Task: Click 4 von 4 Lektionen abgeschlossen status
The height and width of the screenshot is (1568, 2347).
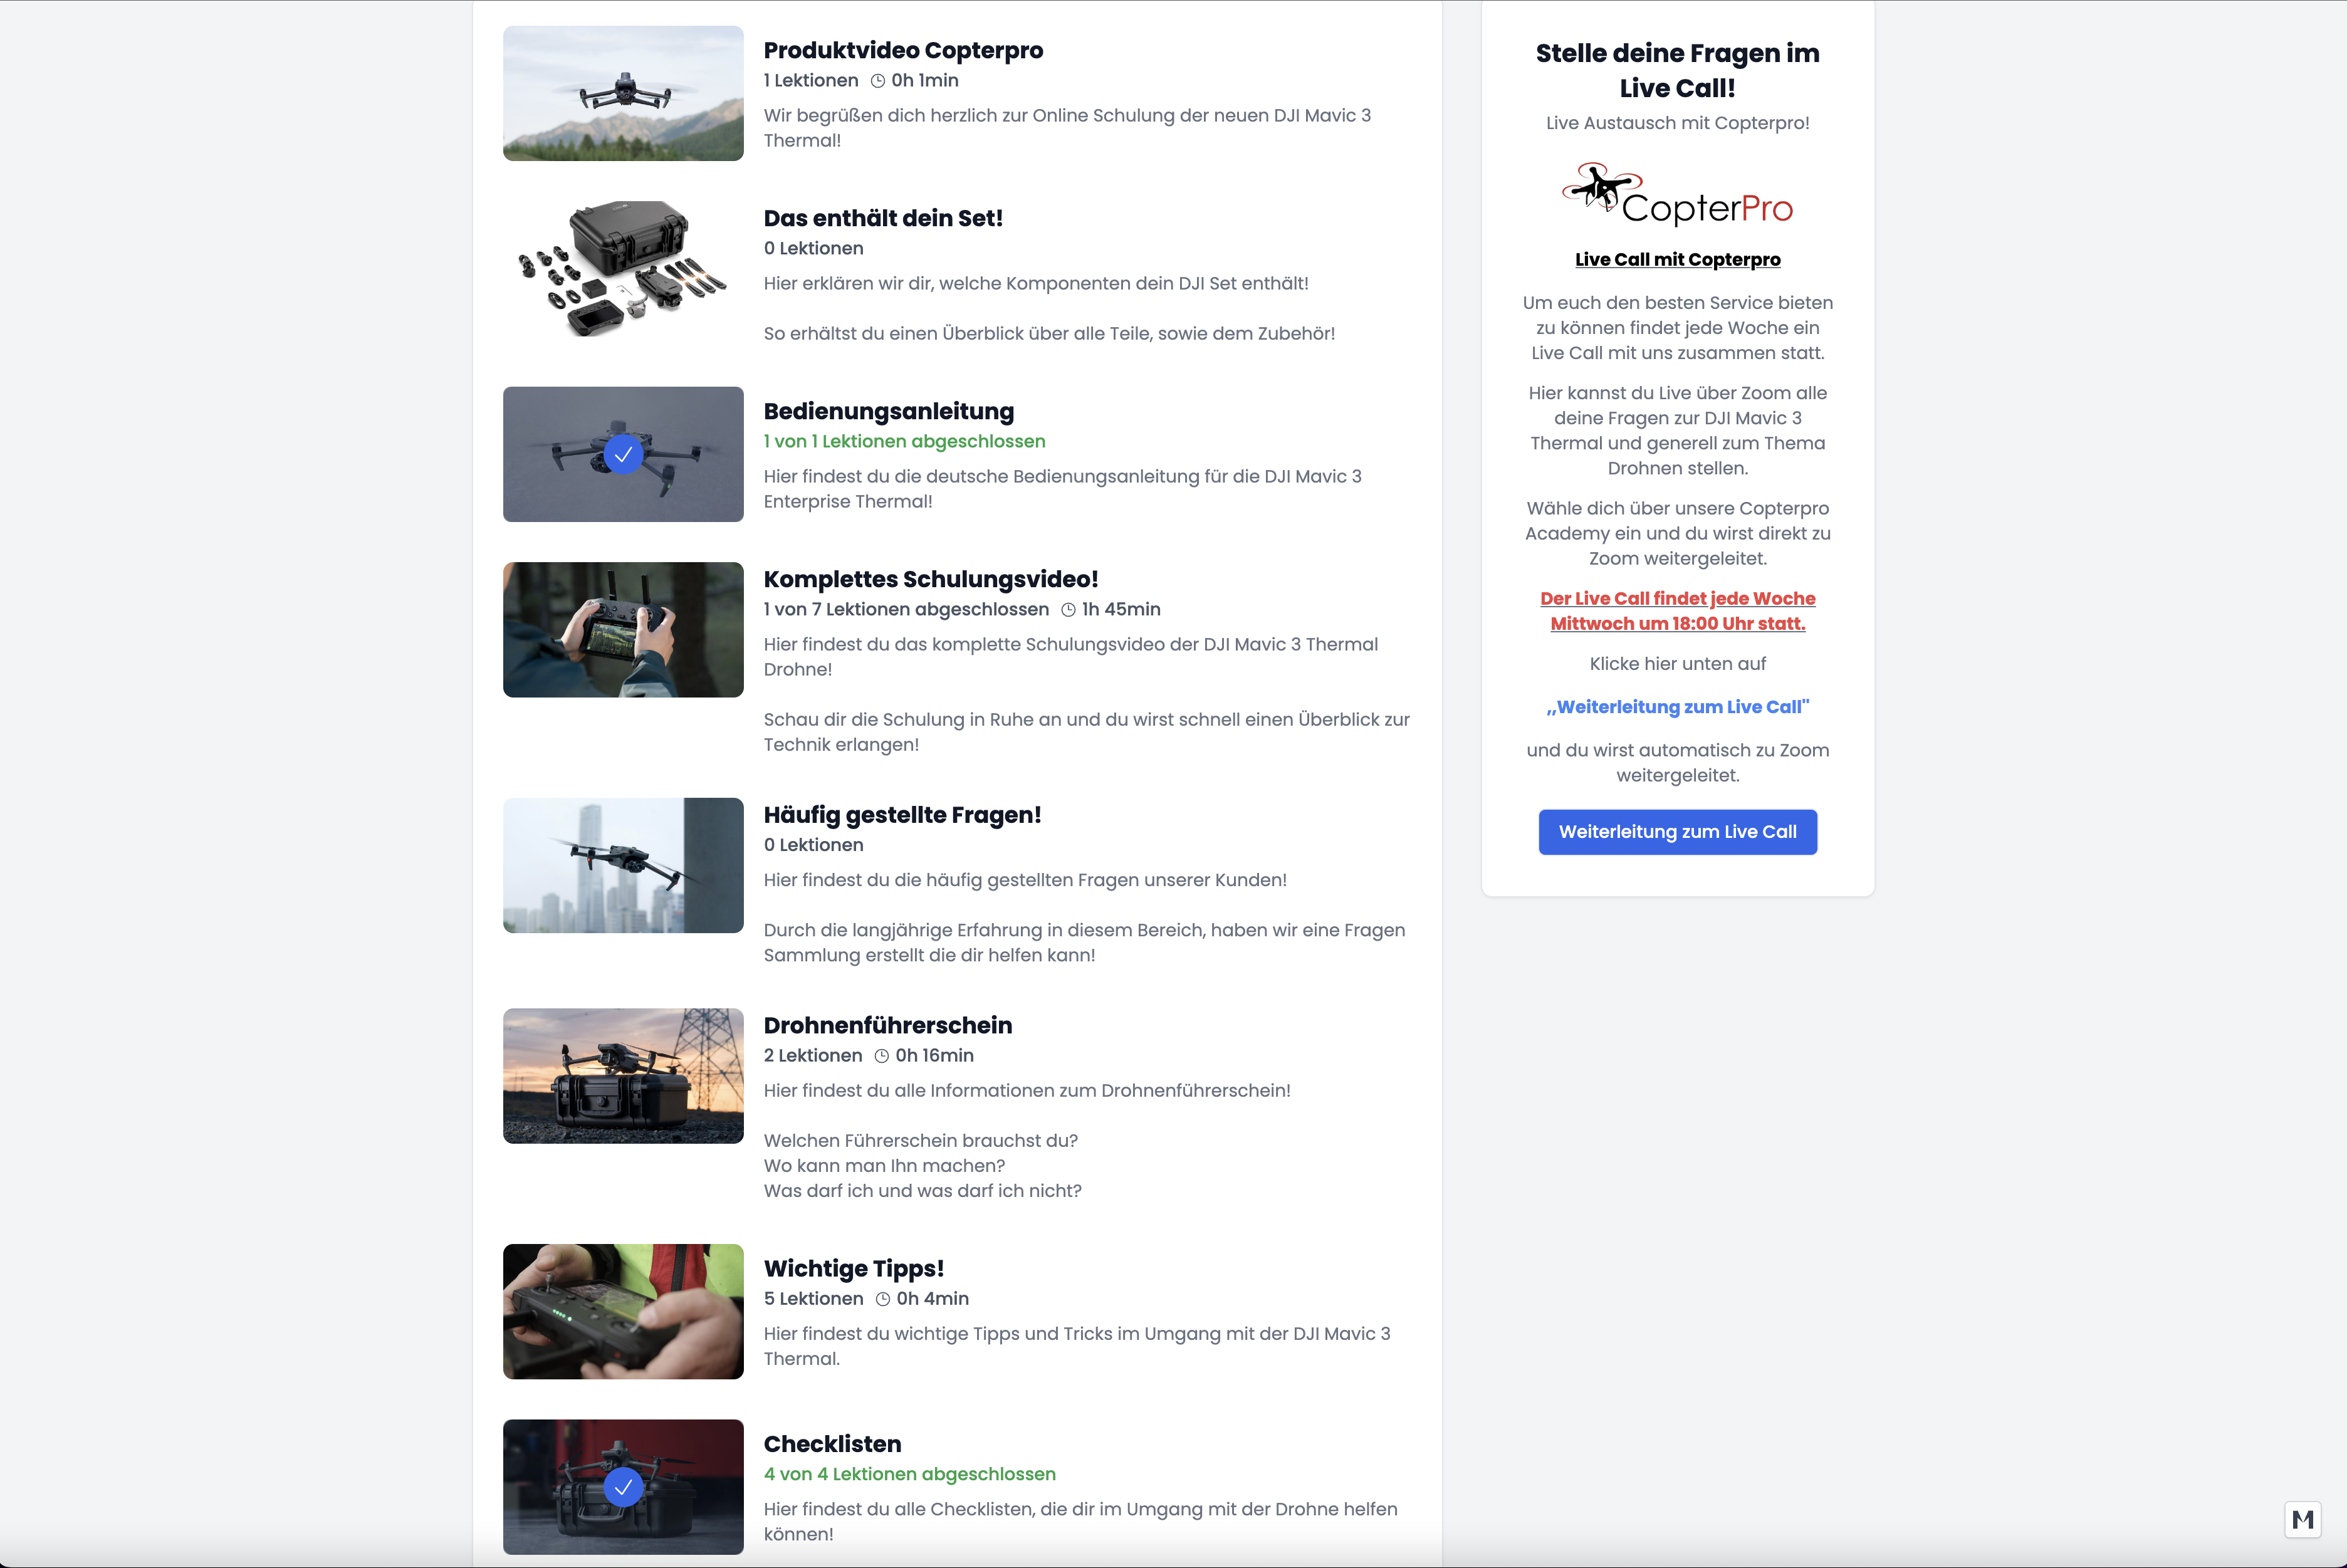Action: pos(909,1474)
